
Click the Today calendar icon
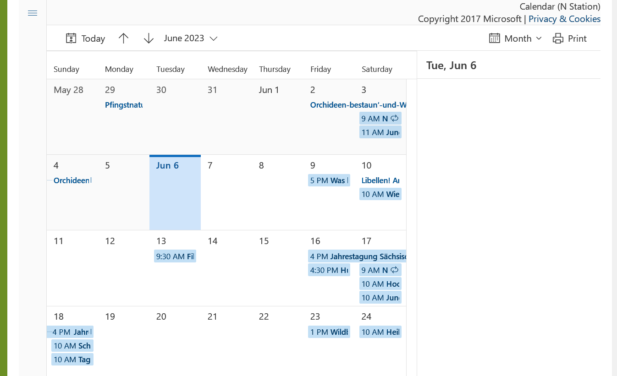pyautogui.click(x=71, y=38)
